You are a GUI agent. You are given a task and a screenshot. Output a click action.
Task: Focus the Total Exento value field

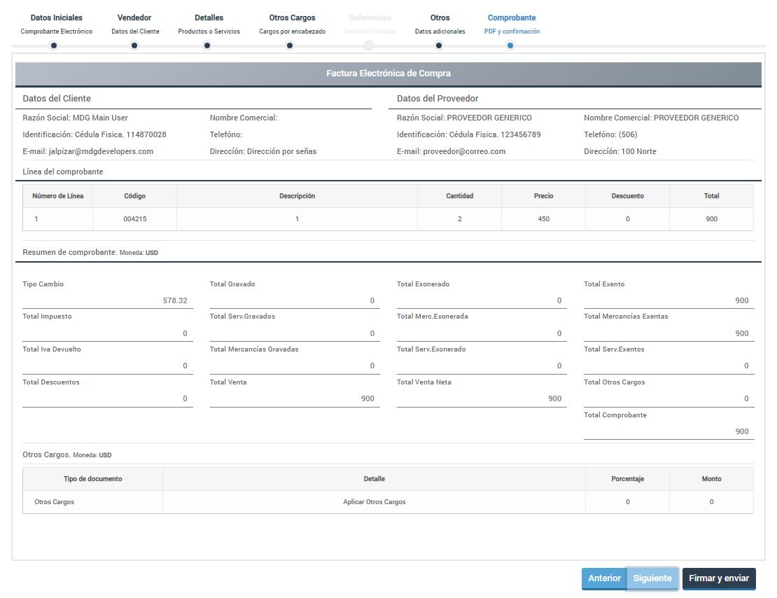(668, 300)
